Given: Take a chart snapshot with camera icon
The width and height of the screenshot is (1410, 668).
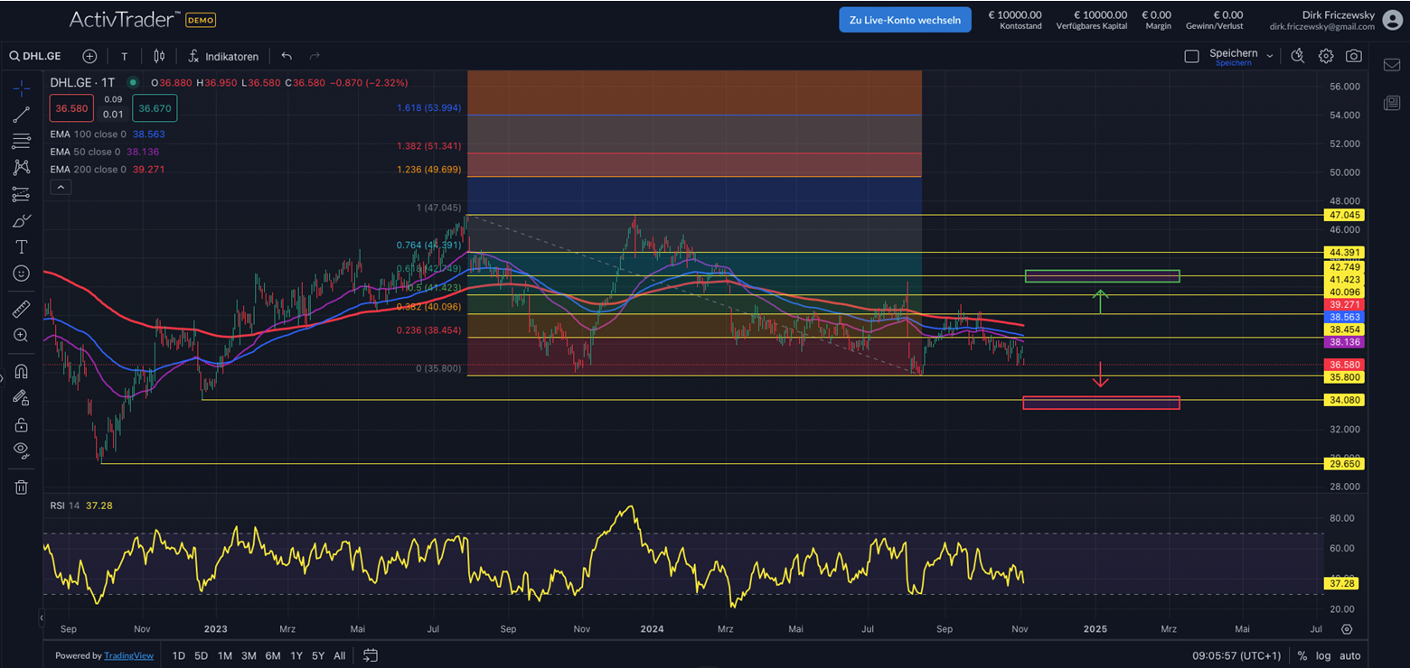Looking at the screenshot, I should point(1353,56).
